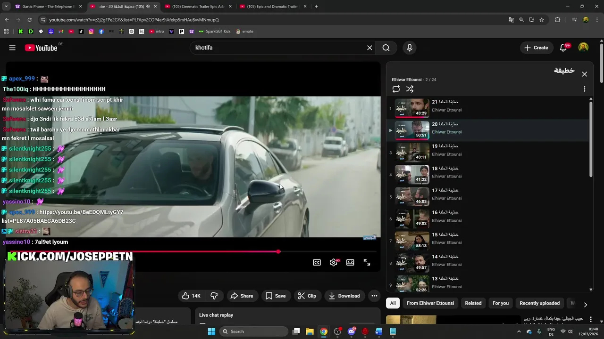Click the playlist panel scrollbar
Image resolution: width=604 pixels, height=339 pixels.
(591, 138)
